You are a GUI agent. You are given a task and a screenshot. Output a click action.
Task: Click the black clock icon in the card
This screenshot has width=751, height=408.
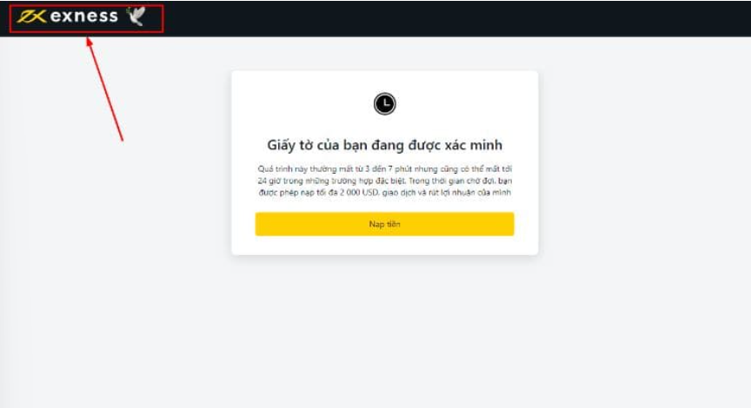click(384, 104)
